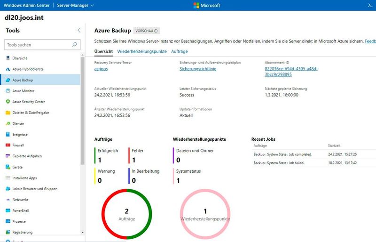Click the Startzeit column header

334,145
